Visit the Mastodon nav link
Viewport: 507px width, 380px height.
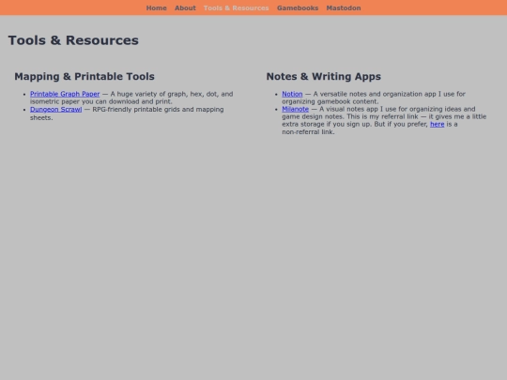pyautogui.click(x=344, y=8)
